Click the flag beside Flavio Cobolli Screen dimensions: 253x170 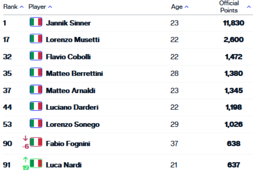36,56
